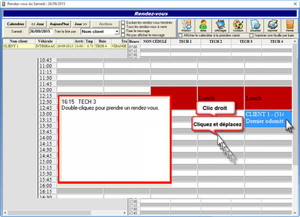Click the Baies person icon
This screenshot has width=300, height=217.
pos(203,26)
